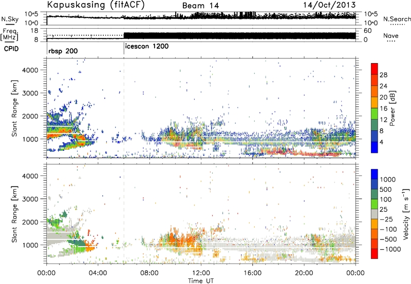This screenshot has height=284, width=411.
Task: Select the "N.Search" legend label
Action: coord(397,19)
